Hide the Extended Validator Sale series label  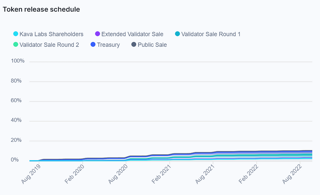point(132,34)
